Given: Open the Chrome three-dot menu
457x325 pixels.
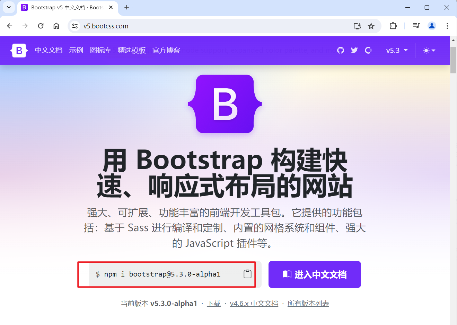Looking at the screenshot, I should [447, 26].
